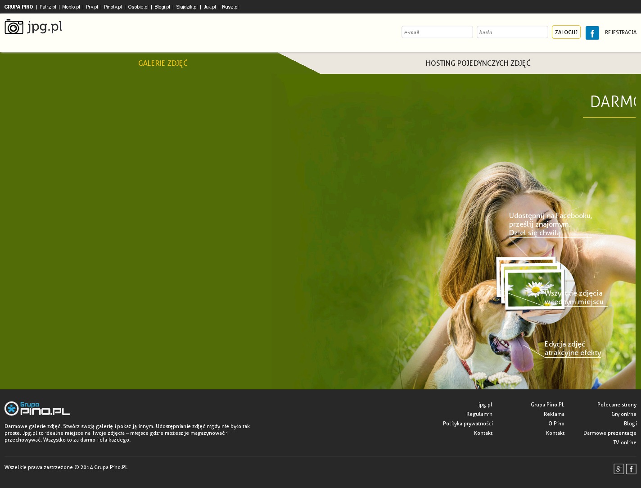Open Osobie.pl in the top bar

pos(138,7)
